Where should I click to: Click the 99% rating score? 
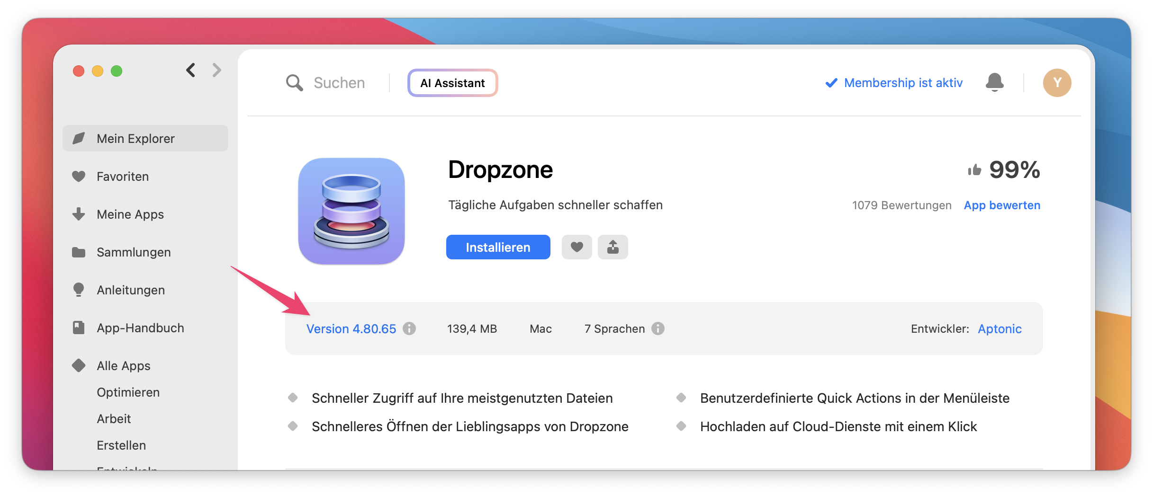tap(1015, 169)
